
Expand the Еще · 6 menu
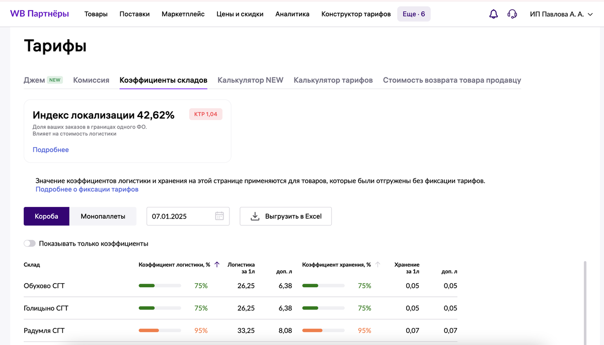pyautogui.click(x=413, y=14)
